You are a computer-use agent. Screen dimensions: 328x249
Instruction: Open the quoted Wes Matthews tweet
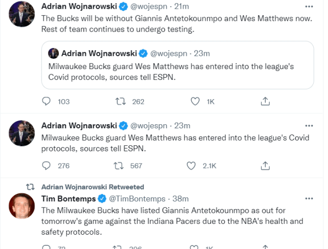tap(177, 71)
